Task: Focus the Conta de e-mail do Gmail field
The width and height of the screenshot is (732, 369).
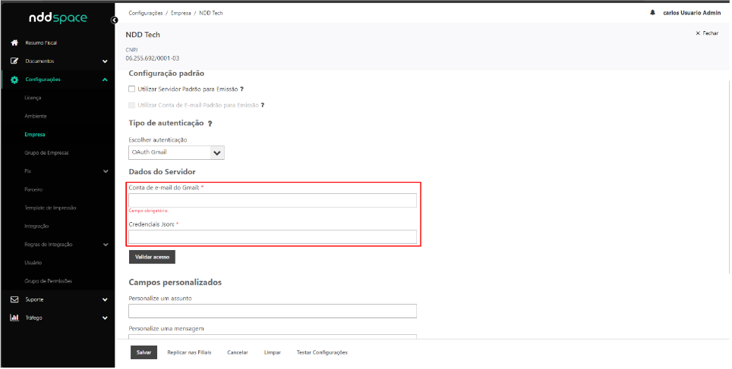Action: point(272,200)
